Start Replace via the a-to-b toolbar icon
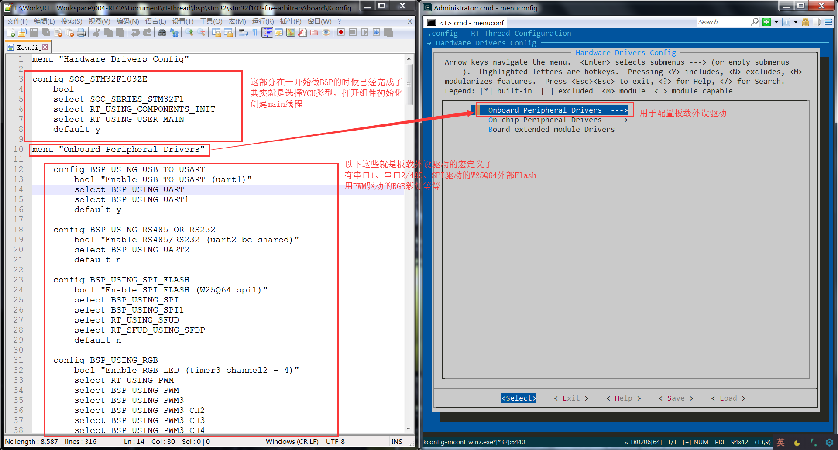The image size is (838, 450). click(174, 32)
